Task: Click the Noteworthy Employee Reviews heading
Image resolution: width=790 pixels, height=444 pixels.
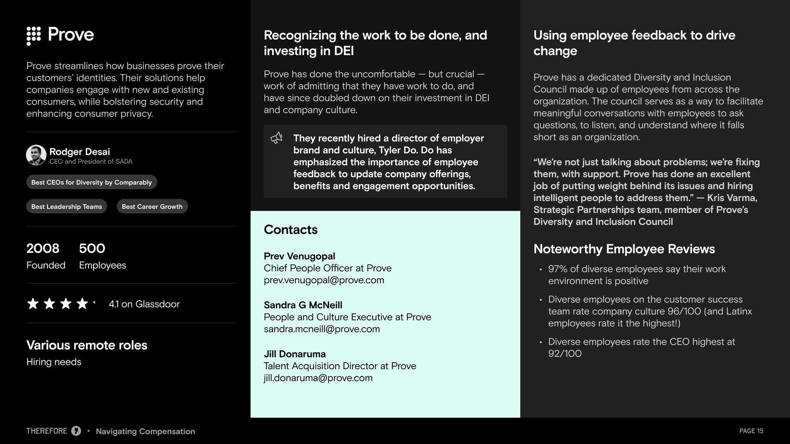Action: pos(624,249)
